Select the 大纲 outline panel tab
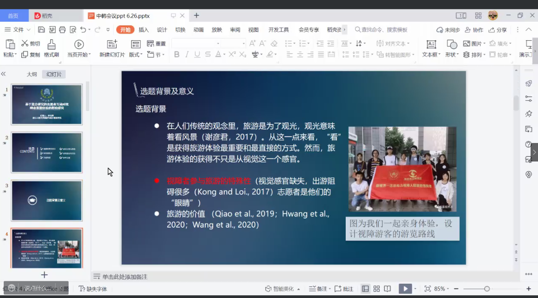The image size is (538, 298). point(32,74)
